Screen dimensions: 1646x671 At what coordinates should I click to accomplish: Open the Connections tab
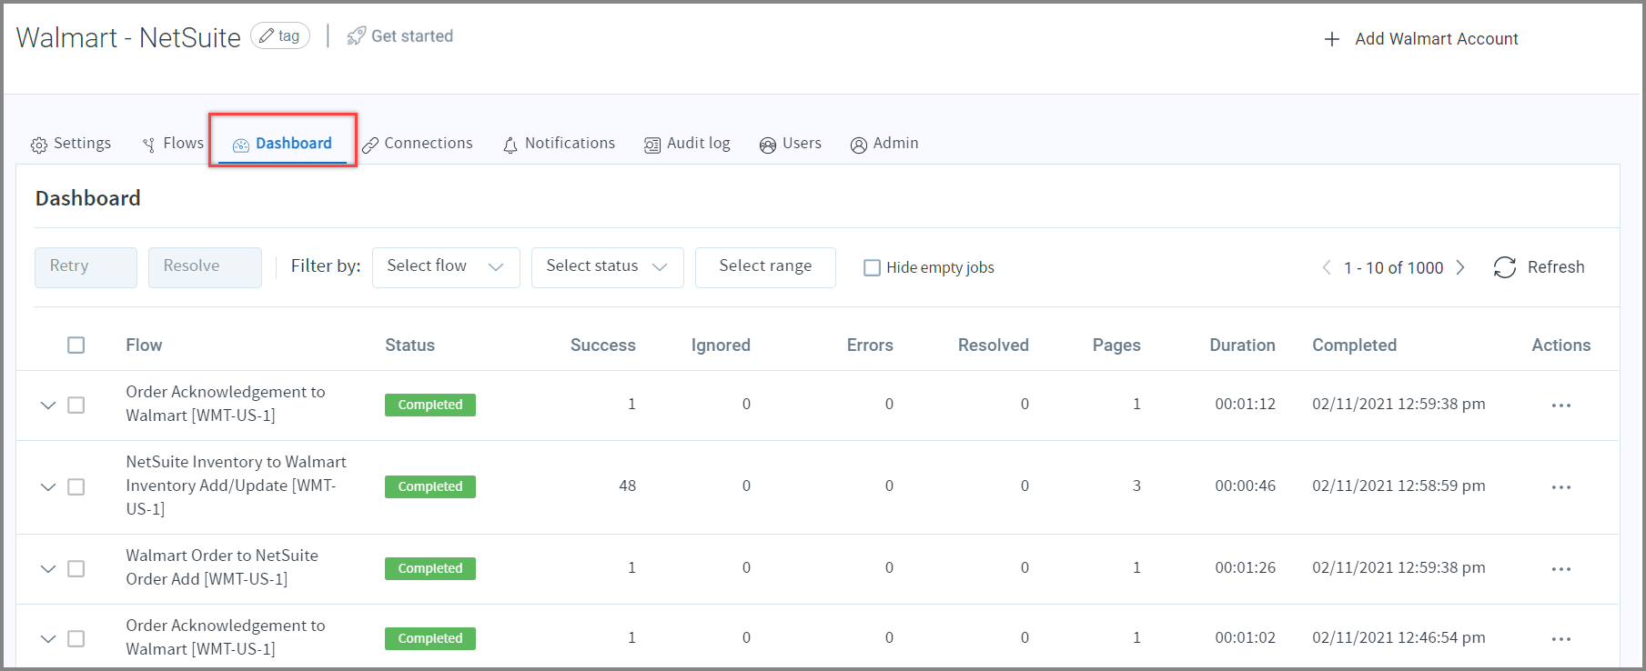418,144
